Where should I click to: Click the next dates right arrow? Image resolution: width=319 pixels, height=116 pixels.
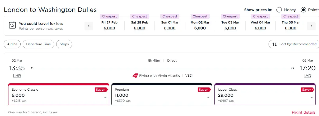(x=311, y=26)
